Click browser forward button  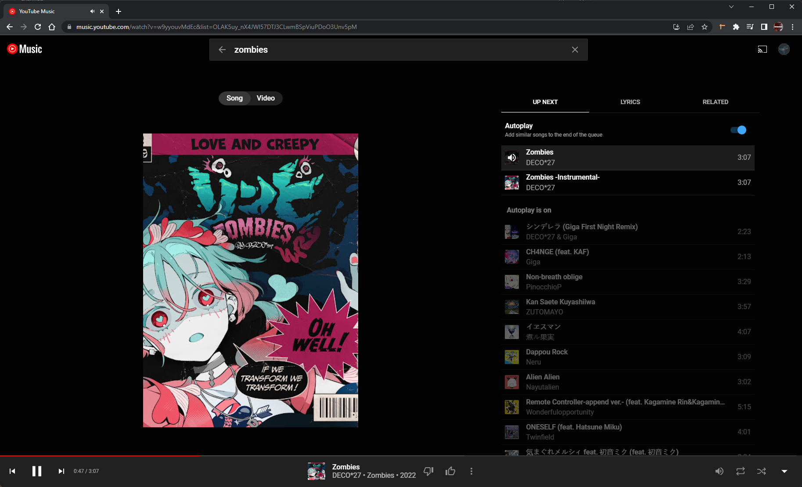point(24,27)
